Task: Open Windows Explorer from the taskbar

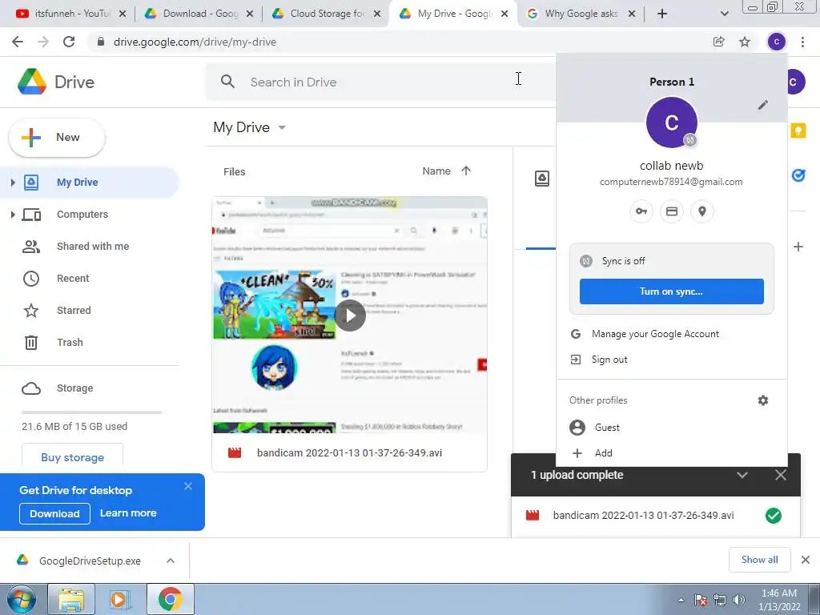Action: pos(71,599)
